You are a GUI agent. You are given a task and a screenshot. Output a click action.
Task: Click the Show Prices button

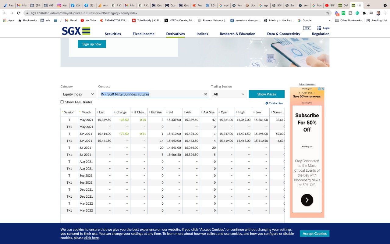[x=266, y=94]
